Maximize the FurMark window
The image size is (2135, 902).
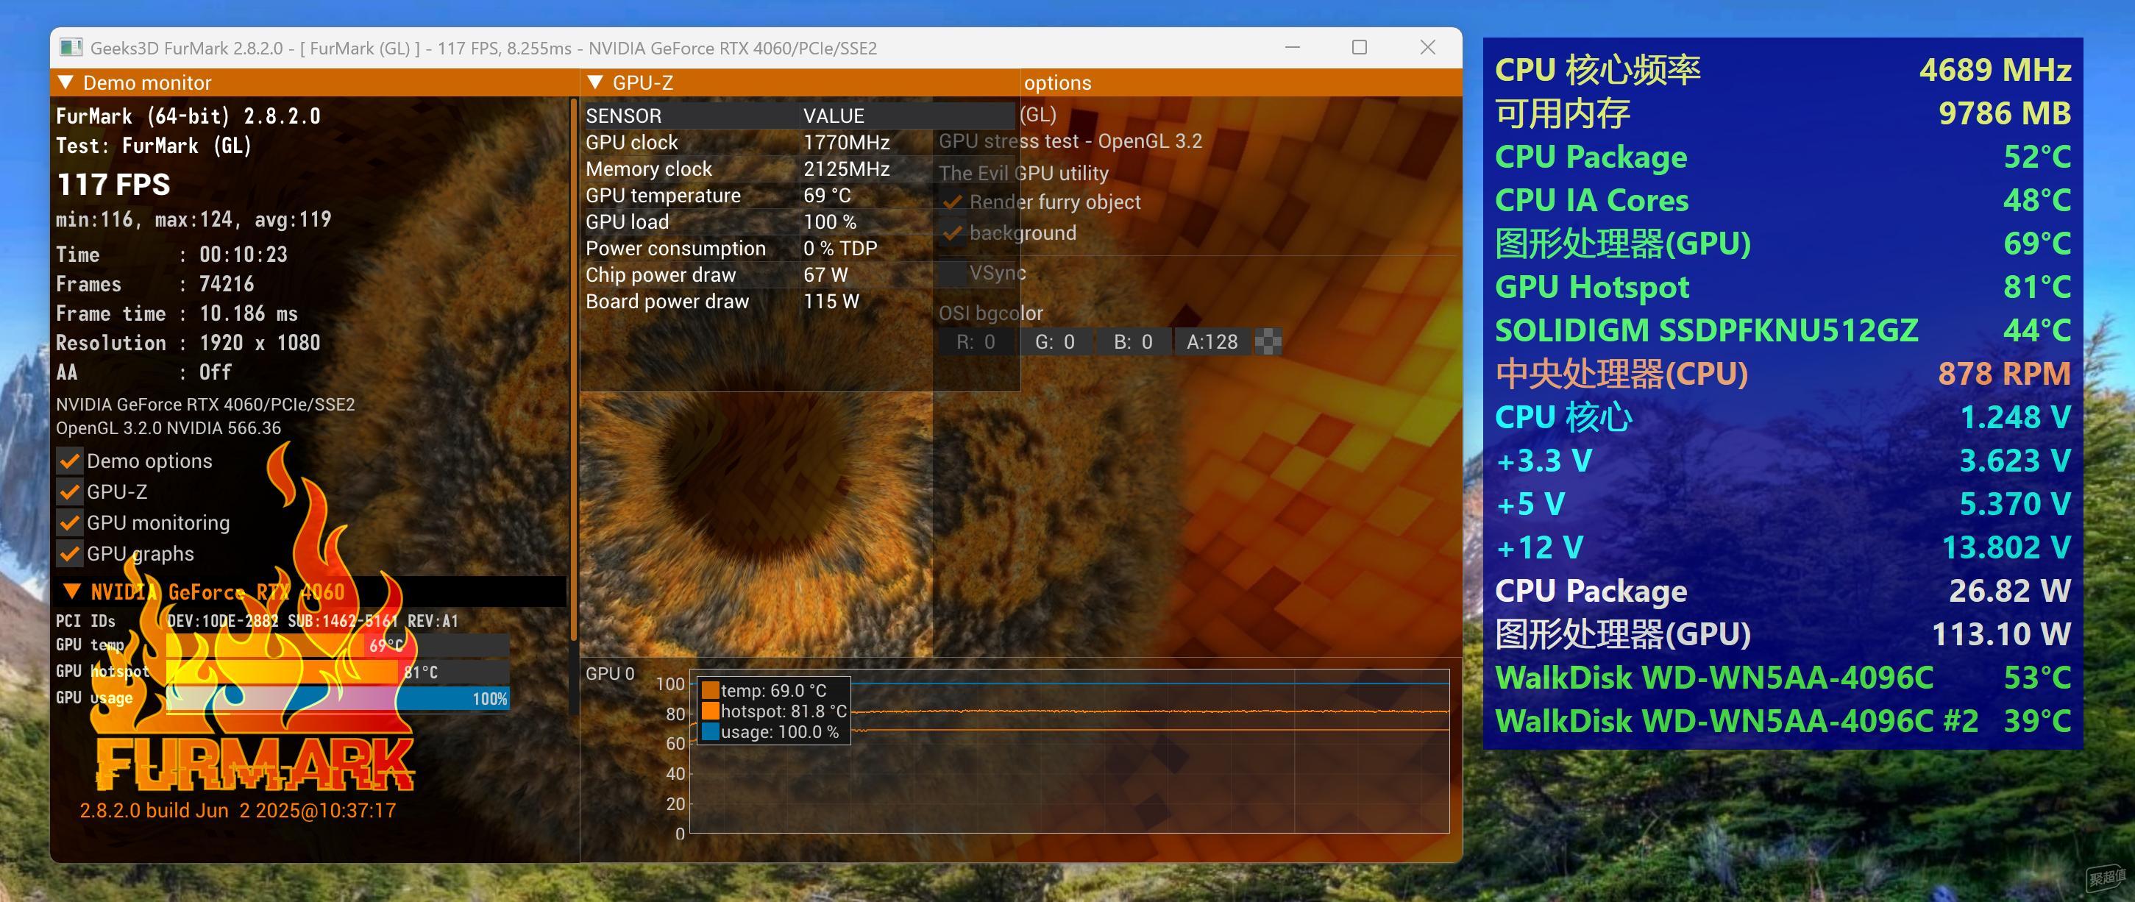click(1360, 47)
